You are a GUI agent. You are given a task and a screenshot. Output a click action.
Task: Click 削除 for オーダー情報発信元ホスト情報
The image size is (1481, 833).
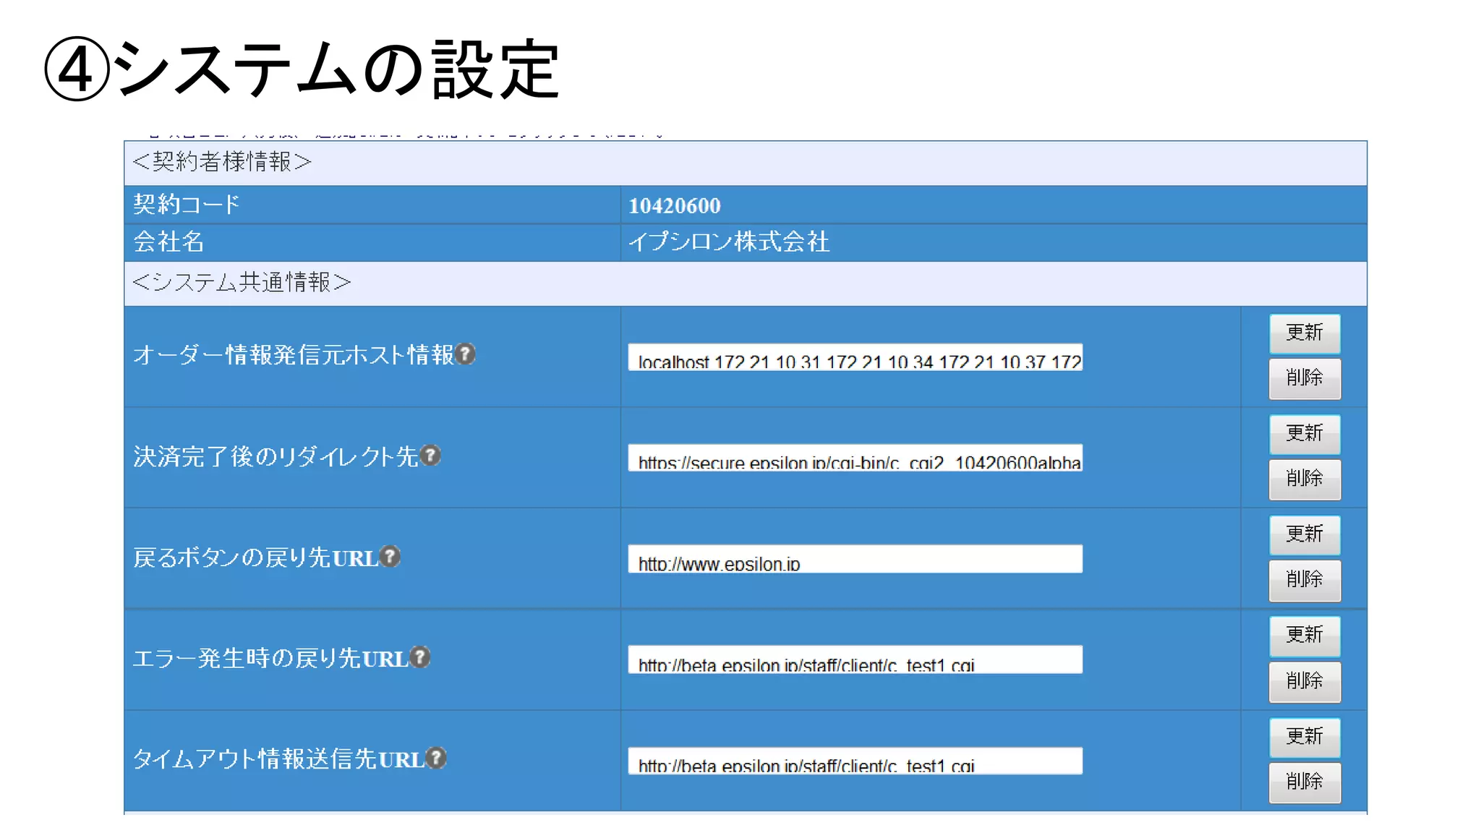pyautogui.click(x=1305, y=378)
